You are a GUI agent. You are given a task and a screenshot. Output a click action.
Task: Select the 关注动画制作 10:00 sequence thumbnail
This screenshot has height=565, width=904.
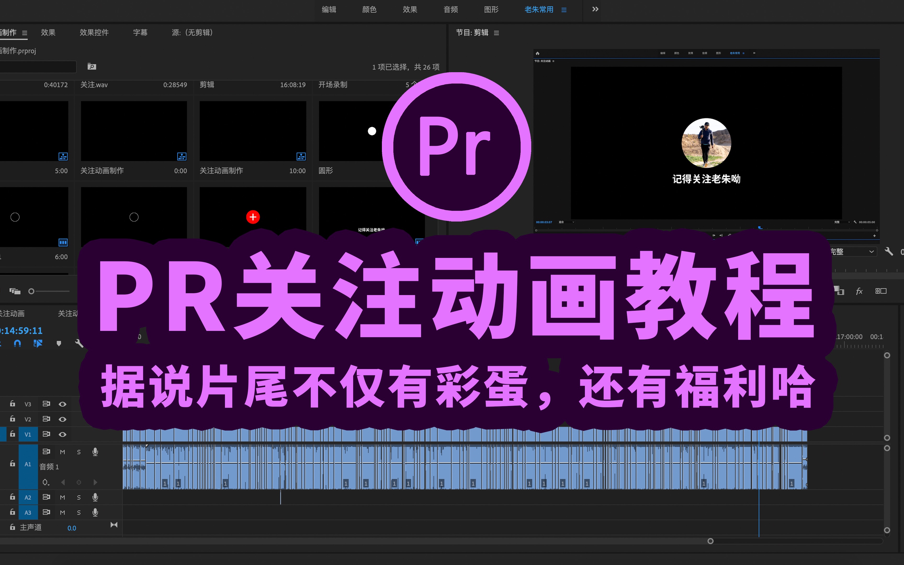click(253, 131)
